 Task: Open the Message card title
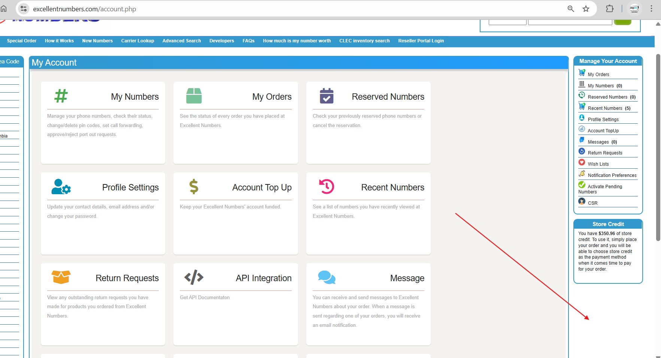coord(407,278)
